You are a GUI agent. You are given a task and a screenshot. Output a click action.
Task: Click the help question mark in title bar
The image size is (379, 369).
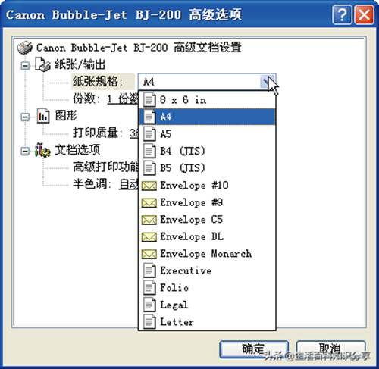tap(342, 15)
